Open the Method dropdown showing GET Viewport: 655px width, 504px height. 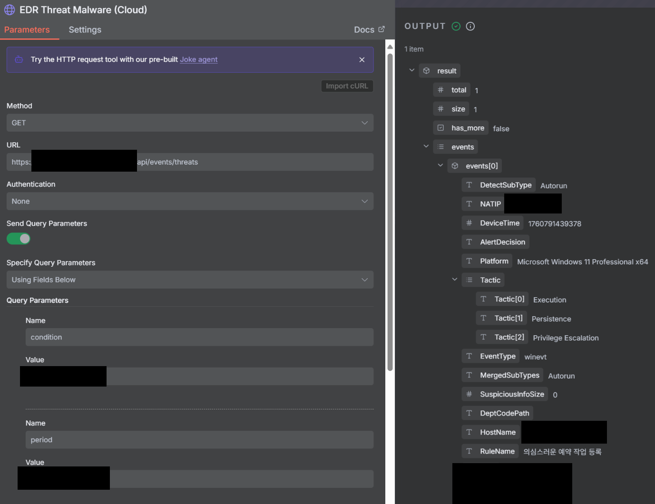(x=190, y=123)
